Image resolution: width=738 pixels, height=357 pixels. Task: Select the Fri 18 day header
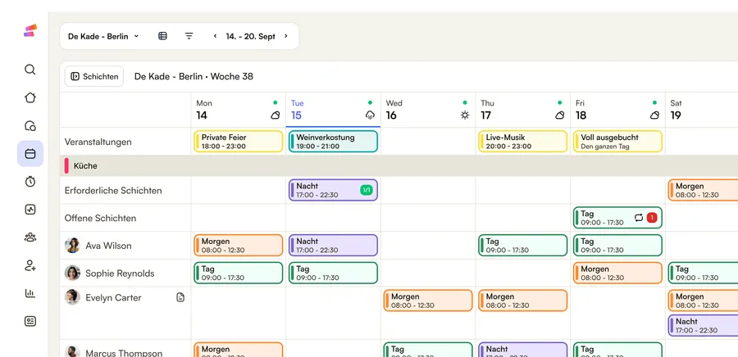pyautogui.click(x=617, y=110)
